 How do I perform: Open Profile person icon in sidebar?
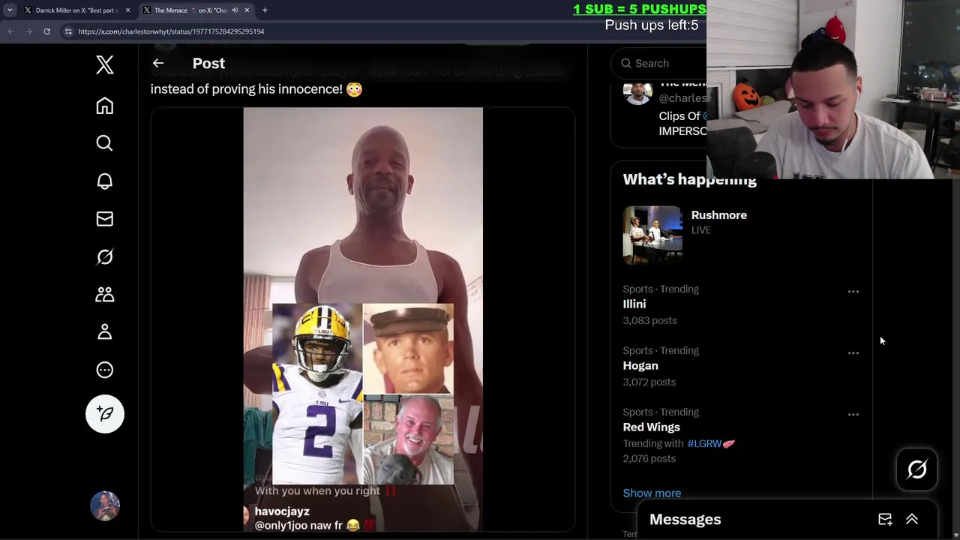[105, 332]
